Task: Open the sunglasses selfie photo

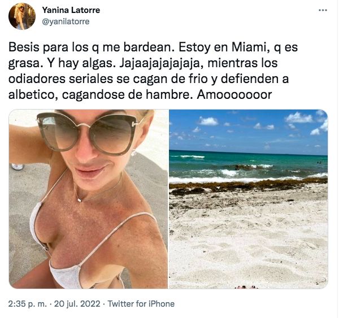Action: (88, 199)
